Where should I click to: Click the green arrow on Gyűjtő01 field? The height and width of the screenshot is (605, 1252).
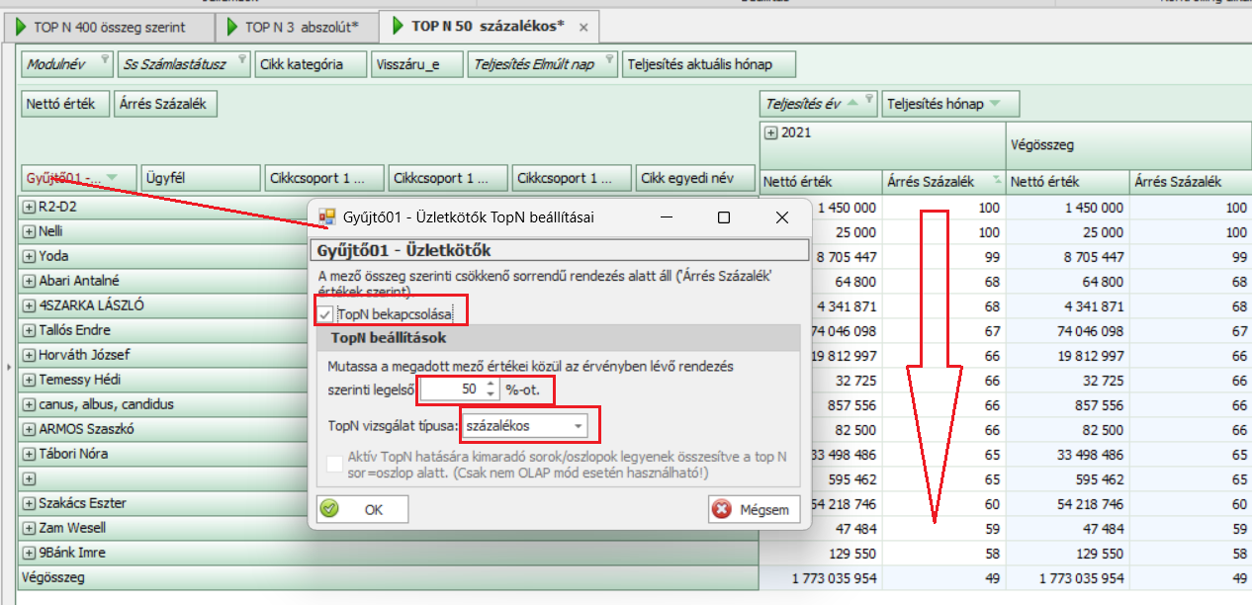112,178
